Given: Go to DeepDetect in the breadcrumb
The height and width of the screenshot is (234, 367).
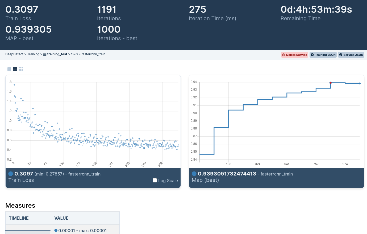Looking at the screenshot, I should pos(14,54).
